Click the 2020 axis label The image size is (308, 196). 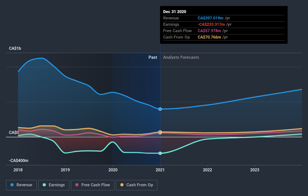click(x=113, y=170)
